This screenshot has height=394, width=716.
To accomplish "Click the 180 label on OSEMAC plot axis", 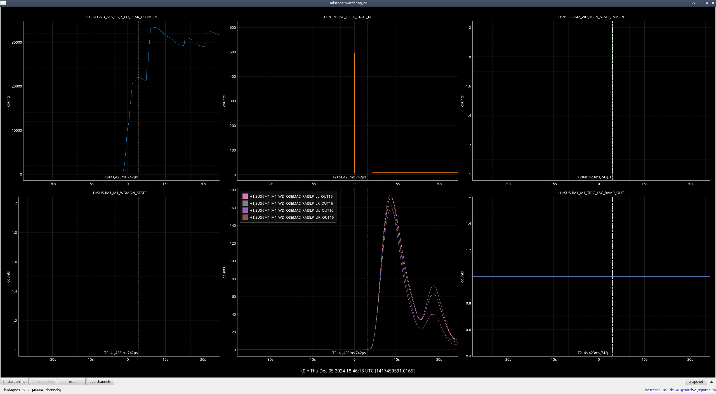I will tap(233, 190).
